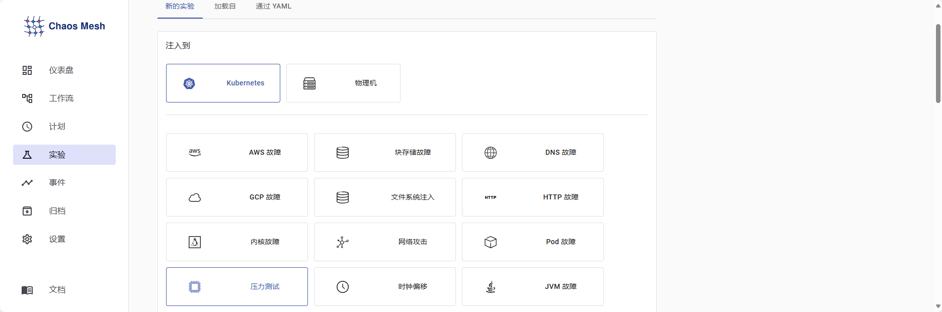Click the DNS globe icon

pos(491,153)
